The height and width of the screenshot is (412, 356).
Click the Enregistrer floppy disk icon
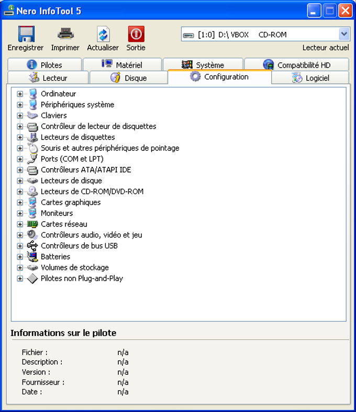26,34
